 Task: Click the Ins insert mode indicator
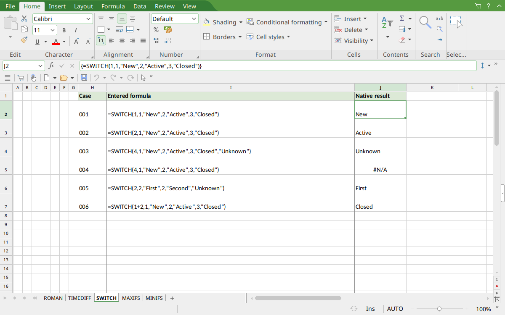[x=370, y=309]
